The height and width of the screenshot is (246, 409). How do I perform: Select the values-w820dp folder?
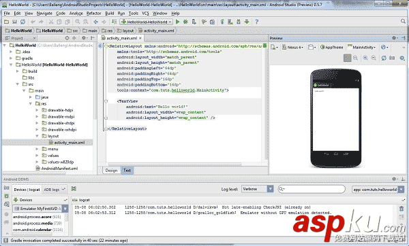(x=58, y=162)
